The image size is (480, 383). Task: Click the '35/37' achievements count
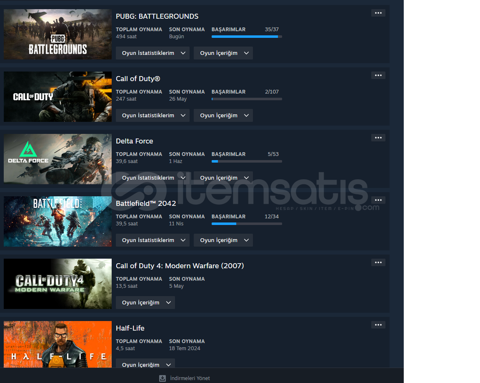click(x=272, y=30)
